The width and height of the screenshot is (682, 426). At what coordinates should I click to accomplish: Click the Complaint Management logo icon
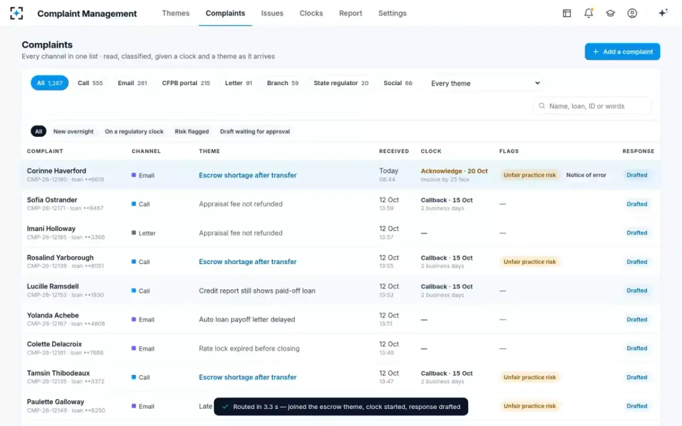click(x=17, y=13)
